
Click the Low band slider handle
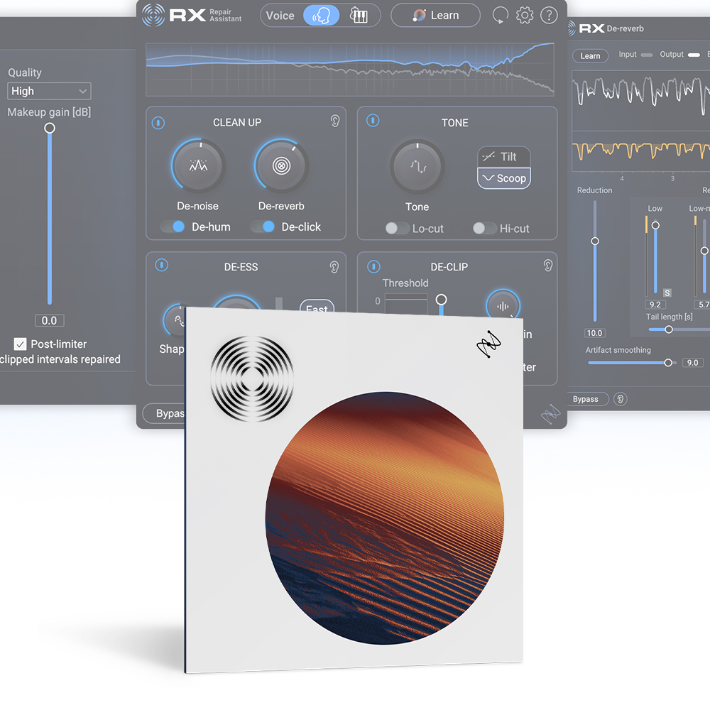click(x=655, y=225)
